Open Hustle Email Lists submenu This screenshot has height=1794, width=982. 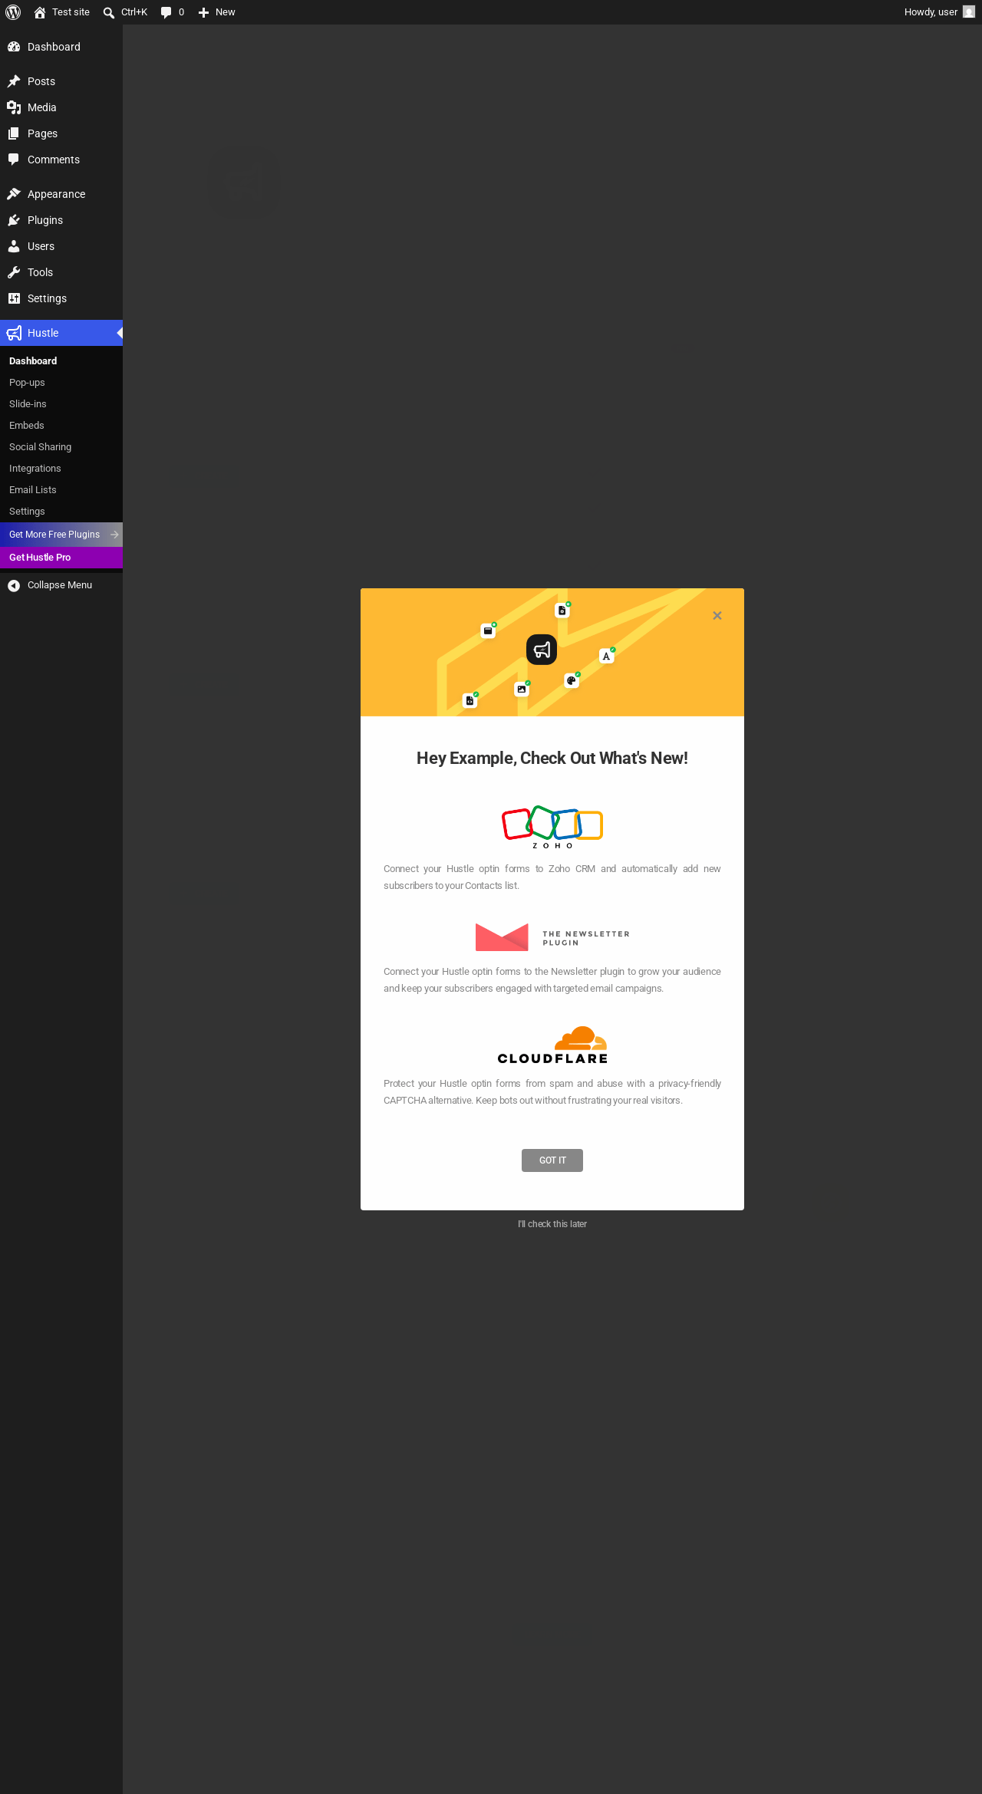(61, 490)
